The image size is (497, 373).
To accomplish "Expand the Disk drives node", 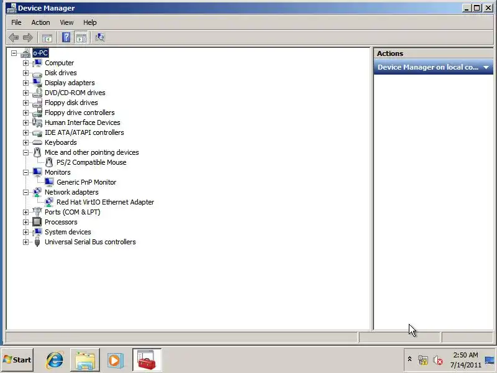I will 25,73.
